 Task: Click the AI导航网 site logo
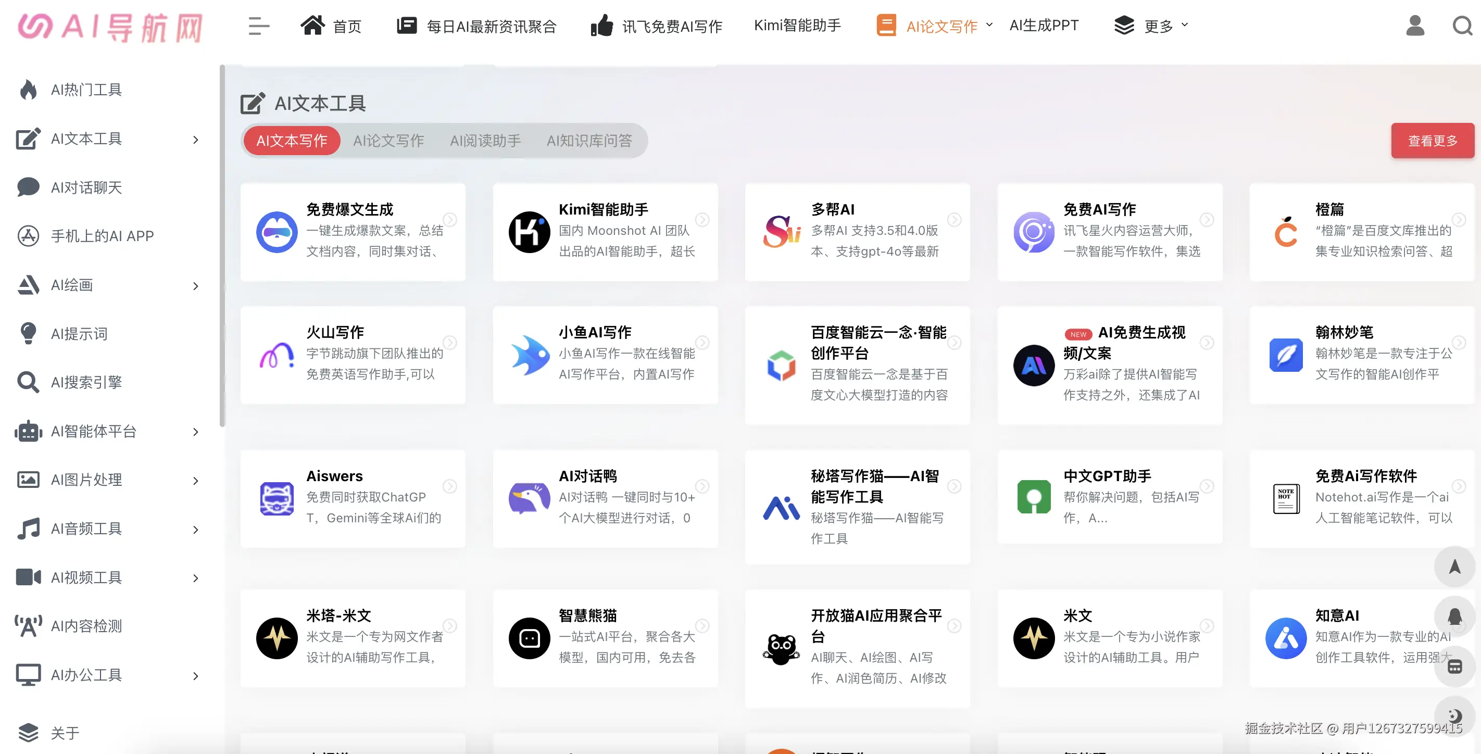coord(110,28)
